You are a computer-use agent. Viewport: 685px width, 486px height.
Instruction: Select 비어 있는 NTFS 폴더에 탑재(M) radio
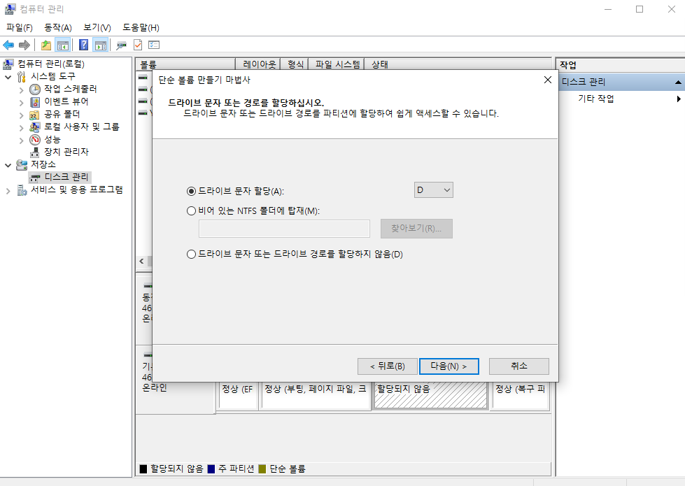point(191,211)
